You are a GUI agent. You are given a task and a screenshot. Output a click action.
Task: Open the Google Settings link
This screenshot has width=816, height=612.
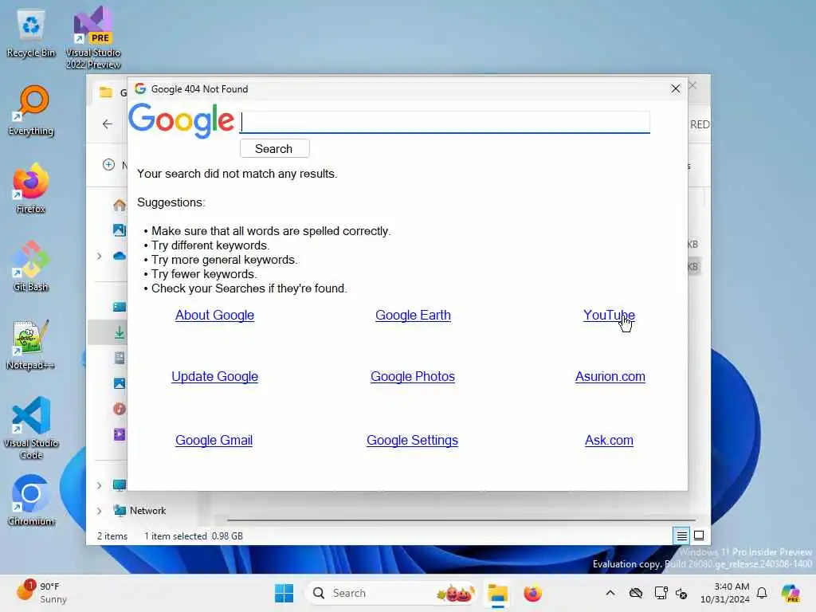[412, 440]
